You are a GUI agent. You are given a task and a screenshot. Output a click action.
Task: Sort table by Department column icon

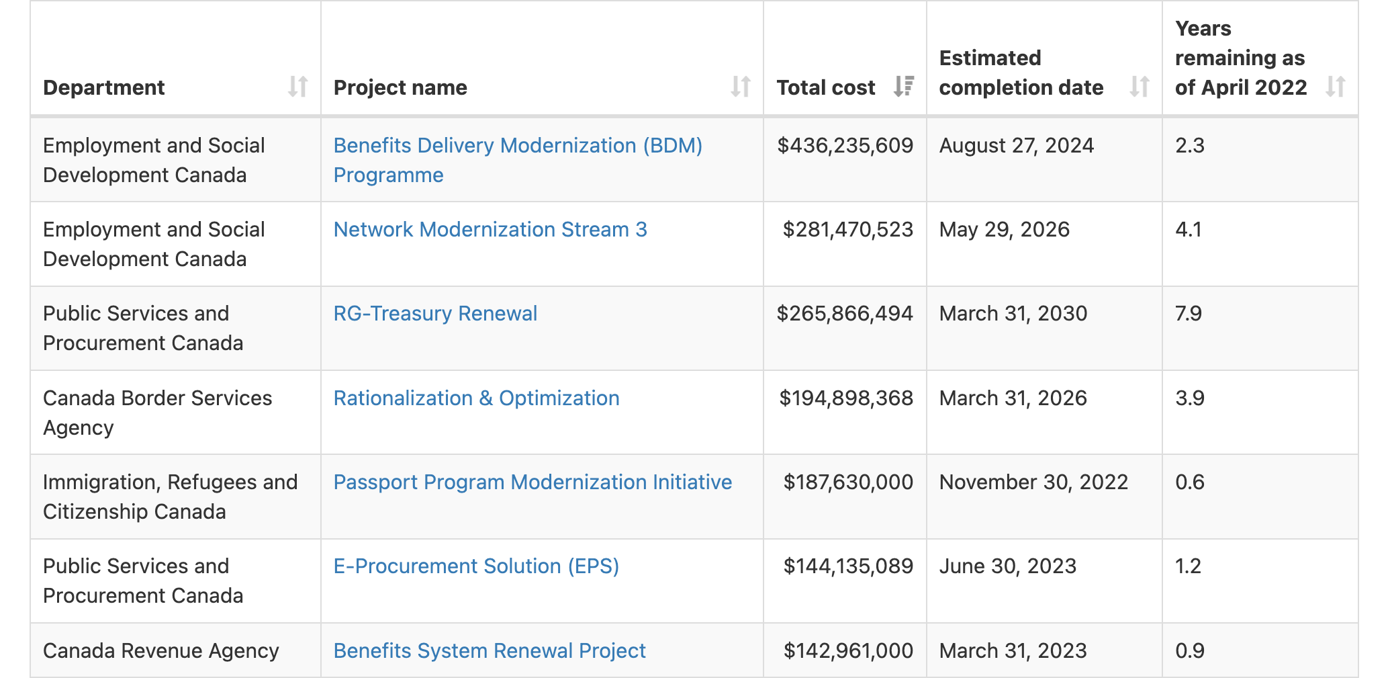point(297,87)
